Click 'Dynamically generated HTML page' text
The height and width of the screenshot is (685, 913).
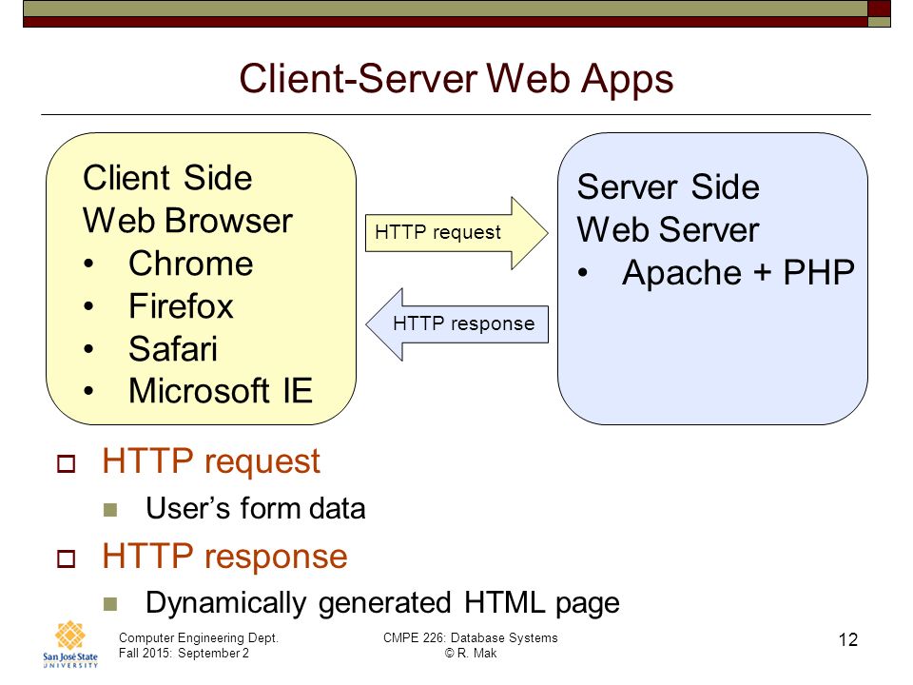382,603
